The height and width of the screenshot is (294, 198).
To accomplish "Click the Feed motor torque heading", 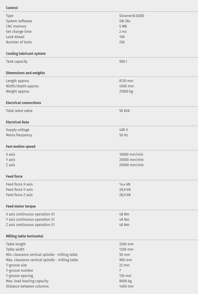I will [x=21, y=206].
